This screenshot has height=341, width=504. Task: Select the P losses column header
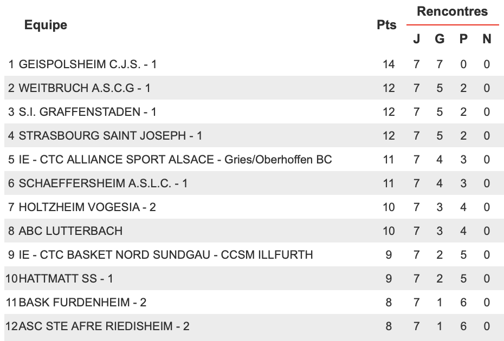point(463,39)
